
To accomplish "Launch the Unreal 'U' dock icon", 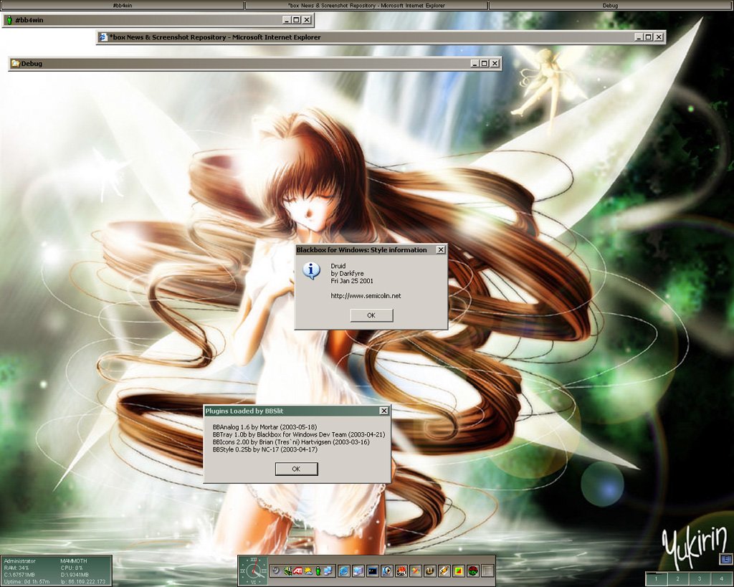I will click(x=430, y=571).
